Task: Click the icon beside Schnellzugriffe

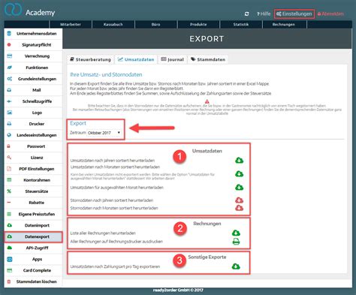Action: click(x=9, y=101)
